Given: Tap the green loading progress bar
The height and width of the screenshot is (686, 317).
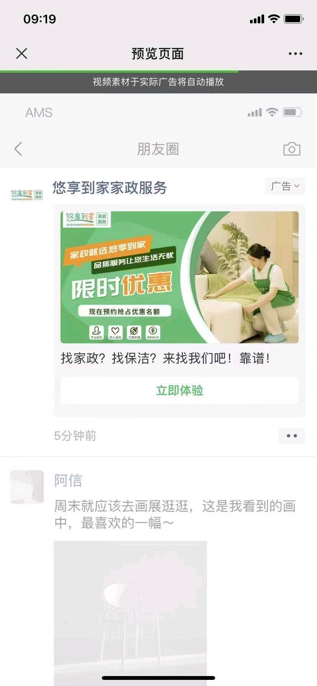Looking at the screenshot, I should pos(119,71).
